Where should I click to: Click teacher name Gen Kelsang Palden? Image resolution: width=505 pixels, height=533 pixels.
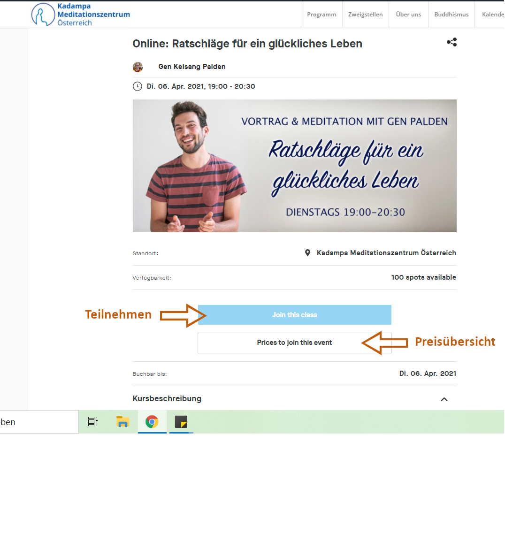[192, 67]
